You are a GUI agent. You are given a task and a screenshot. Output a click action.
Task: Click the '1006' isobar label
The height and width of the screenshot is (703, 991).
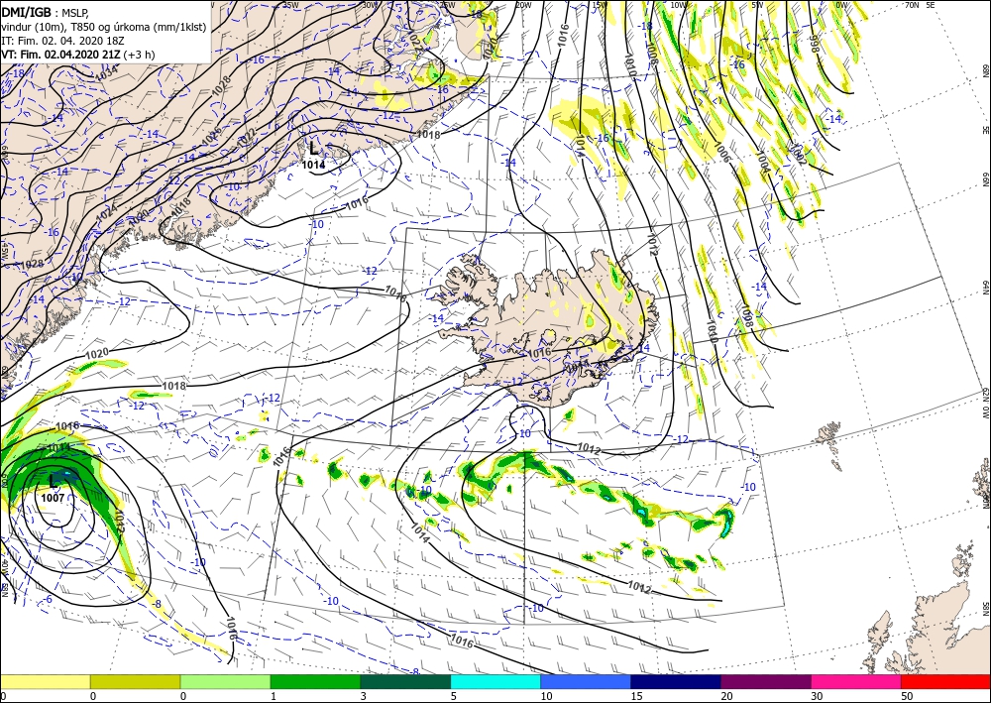click(723, 152)
